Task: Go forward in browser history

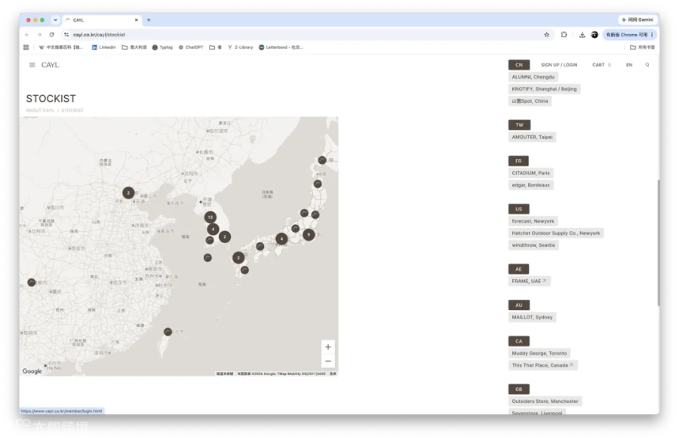Action: pos(39,35)
